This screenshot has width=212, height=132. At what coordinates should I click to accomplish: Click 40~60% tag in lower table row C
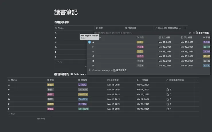[x=83, y=94]
